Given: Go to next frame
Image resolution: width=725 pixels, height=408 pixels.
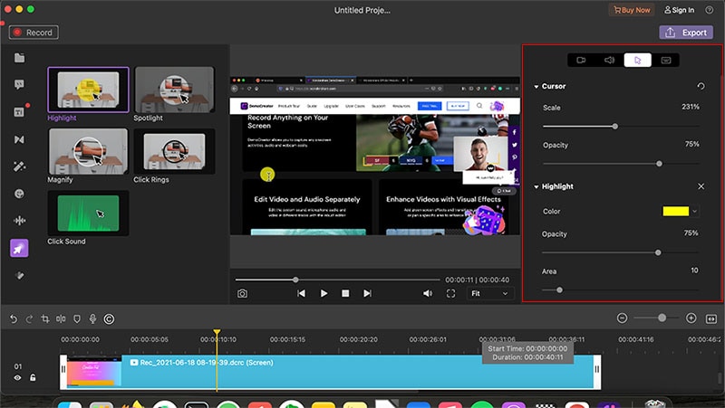Looking at the screenshot, I should pos(368,293).
